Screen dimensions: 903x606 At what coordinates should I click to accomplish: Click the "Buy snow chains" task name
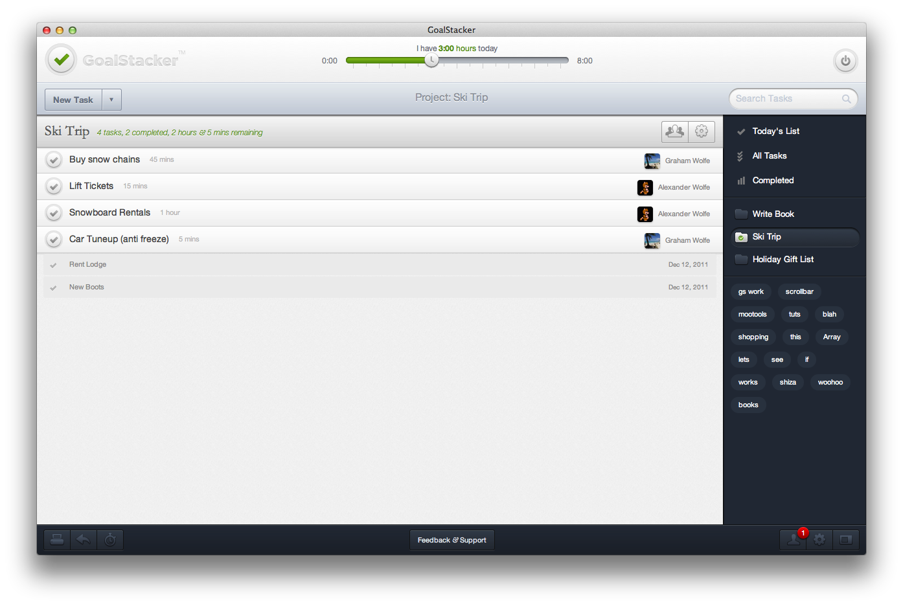[104, 159]
